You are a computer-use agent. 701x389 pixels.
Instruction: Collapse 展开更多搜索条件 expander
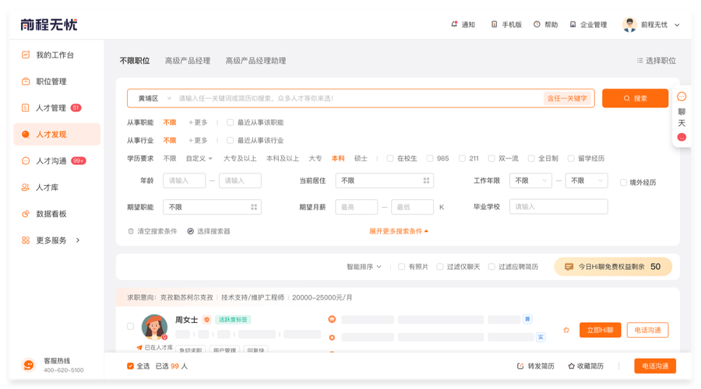398,231
